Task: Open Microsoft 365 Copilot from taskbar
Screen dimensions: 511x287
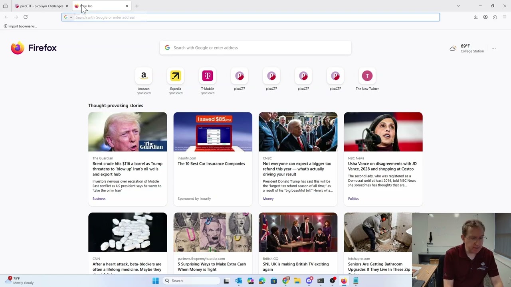Action: (250, 281)
